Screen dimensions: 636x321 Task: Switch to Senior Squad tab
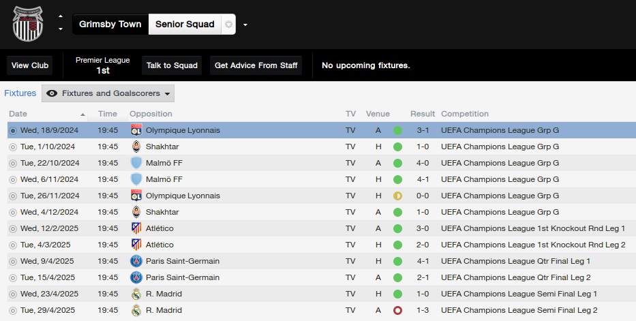pyautogui.click(x=185, y=25)
